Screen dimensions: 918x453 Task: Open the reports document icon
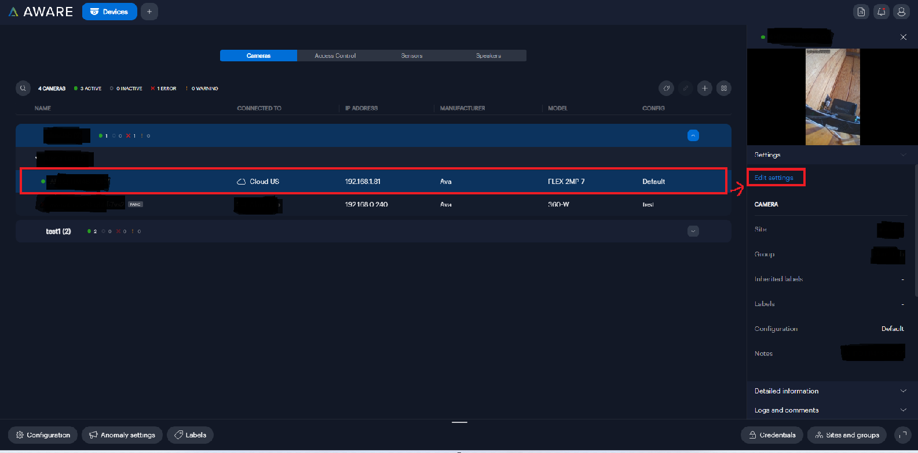point(861,12)
